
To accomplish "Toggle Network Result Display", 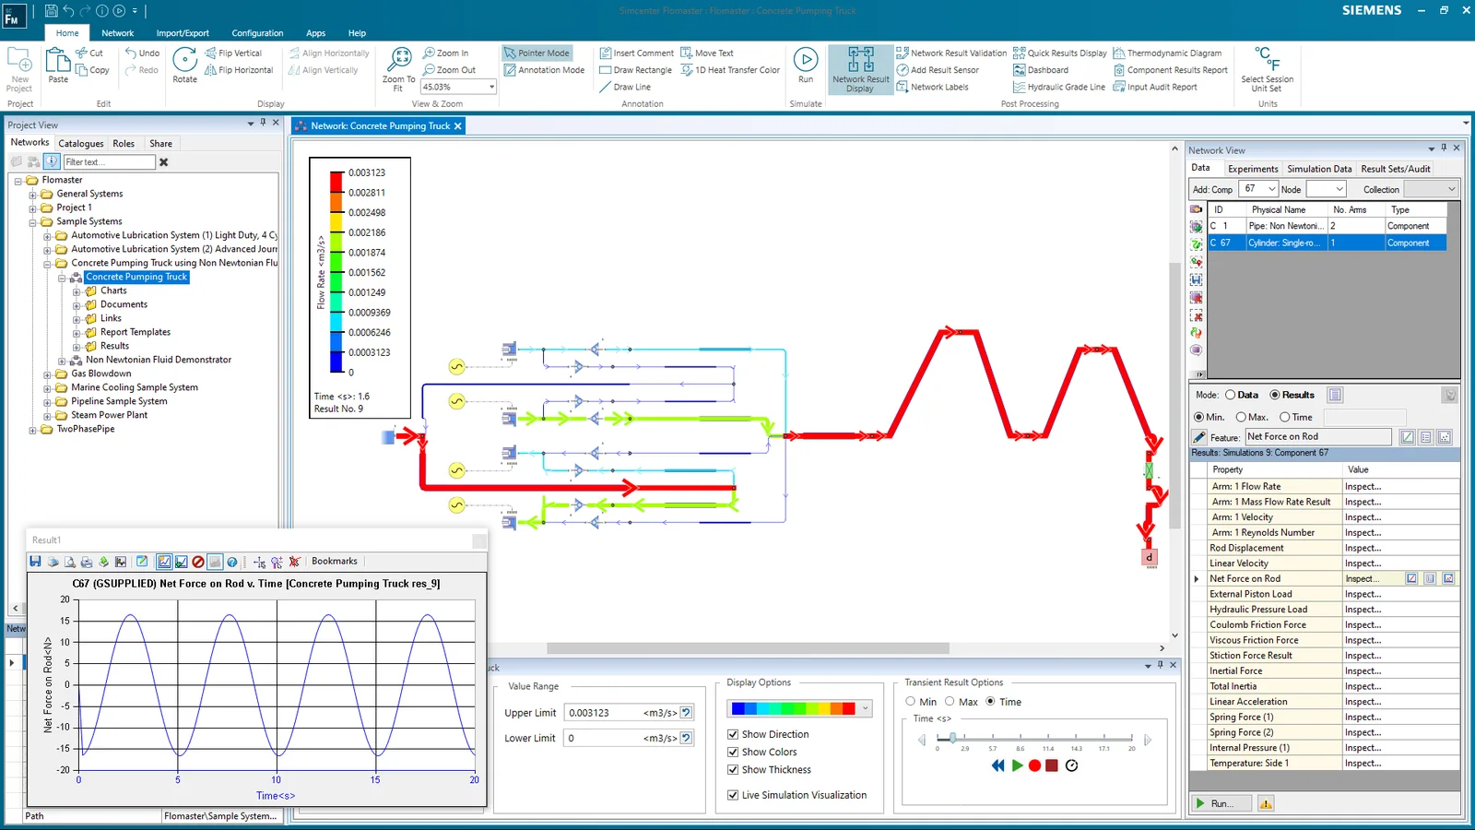I will point(860,70).
